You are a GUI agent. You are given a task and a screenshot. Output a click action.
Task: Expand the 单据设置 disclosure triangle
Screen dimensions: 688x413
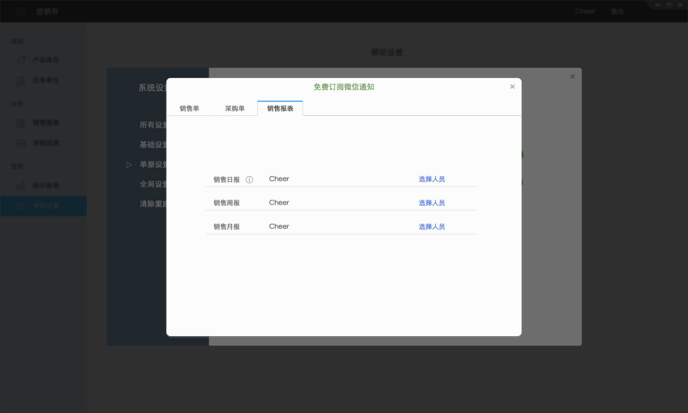128,165
